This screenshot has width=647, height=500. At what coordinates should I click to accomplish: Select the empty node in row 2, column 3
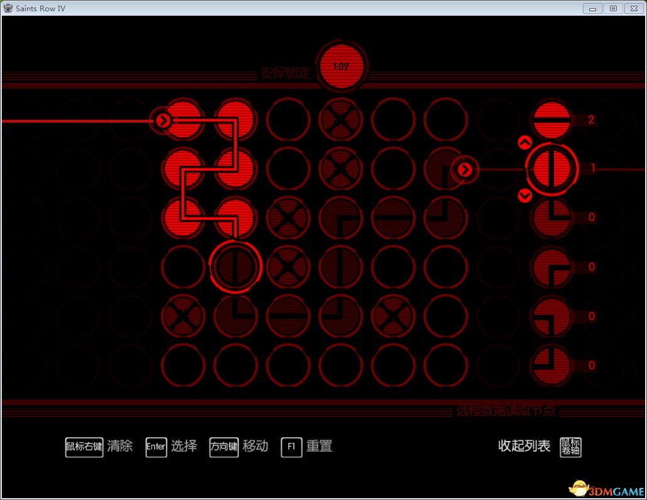point(288,169)
